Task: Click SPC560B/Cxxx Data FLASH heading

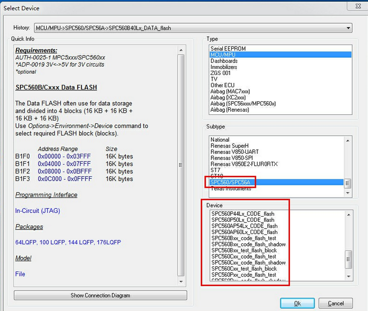Action: (56, 87)
